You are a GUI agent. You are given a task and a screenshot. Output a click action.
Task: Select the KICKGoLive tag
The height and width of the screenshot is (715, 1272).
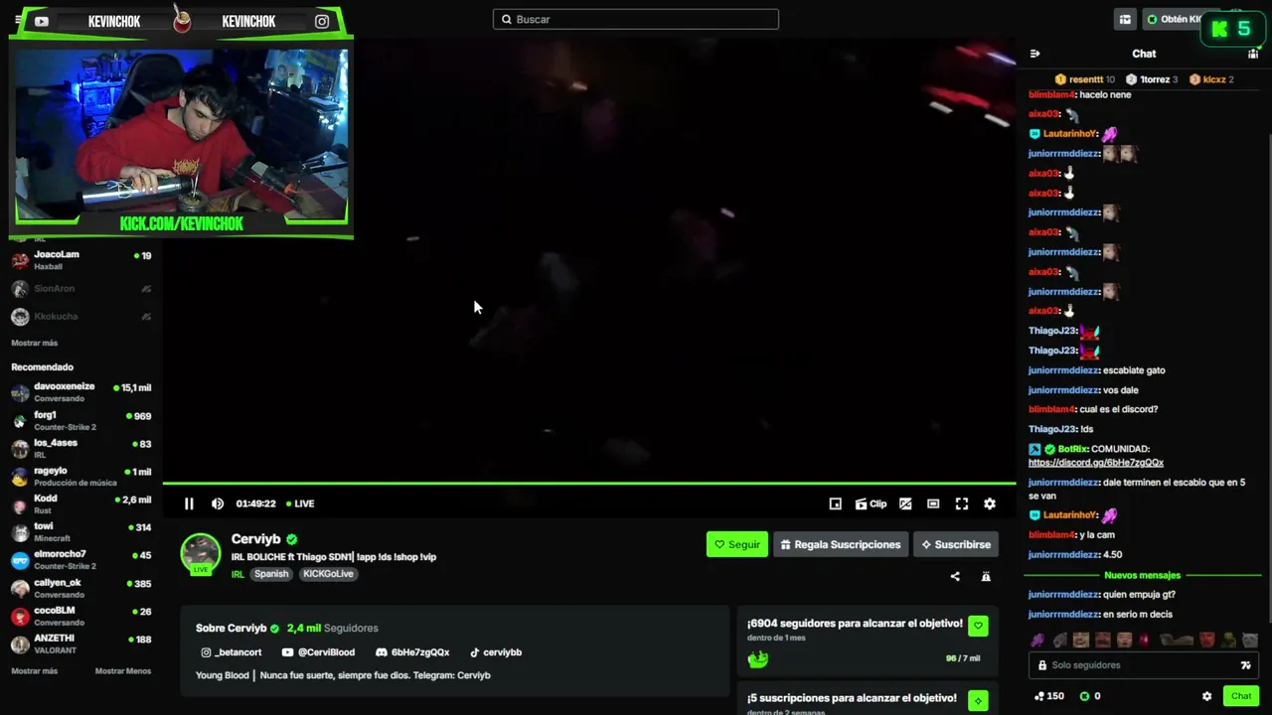328,574
